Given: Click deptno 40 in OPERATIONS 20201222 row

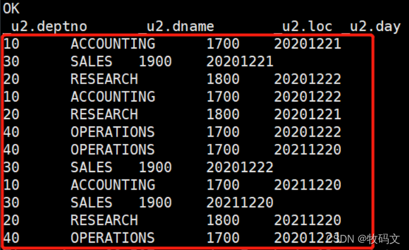Looking at the screenshot, I should [11, 132].
